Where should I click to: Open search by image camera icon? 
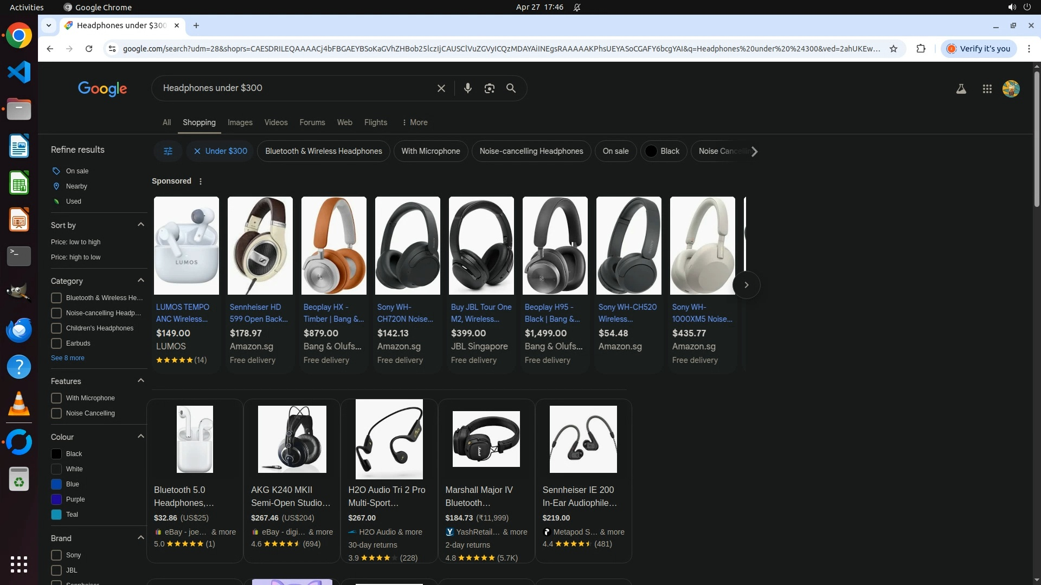(x=489, y=88)
